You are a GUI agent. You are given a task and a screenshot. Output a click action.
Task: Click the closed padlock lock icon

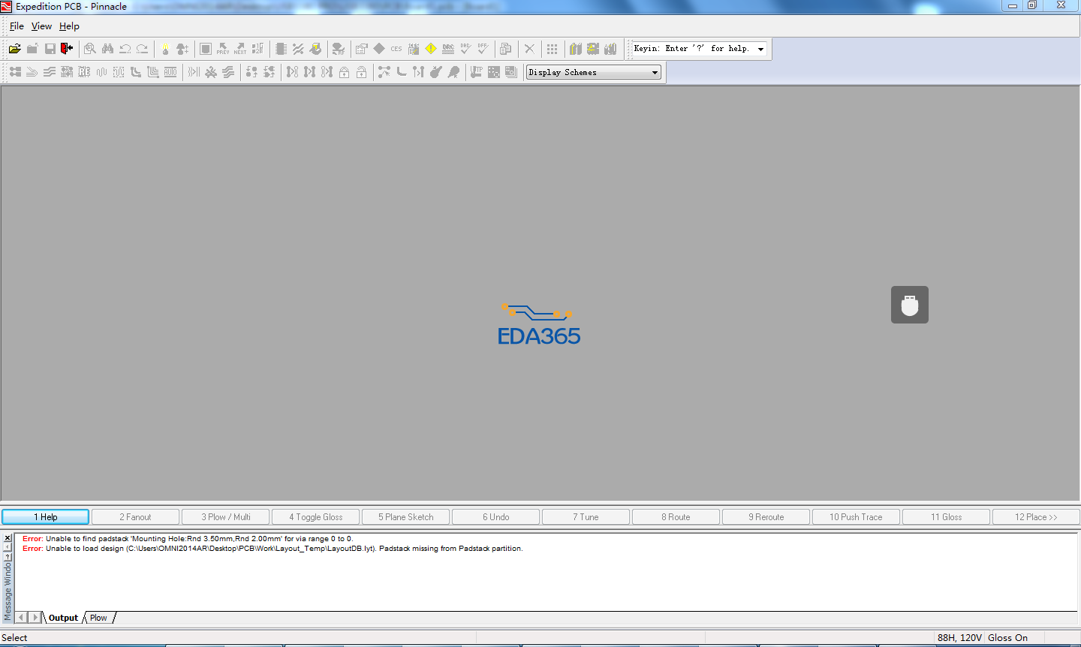coord(344,72)
